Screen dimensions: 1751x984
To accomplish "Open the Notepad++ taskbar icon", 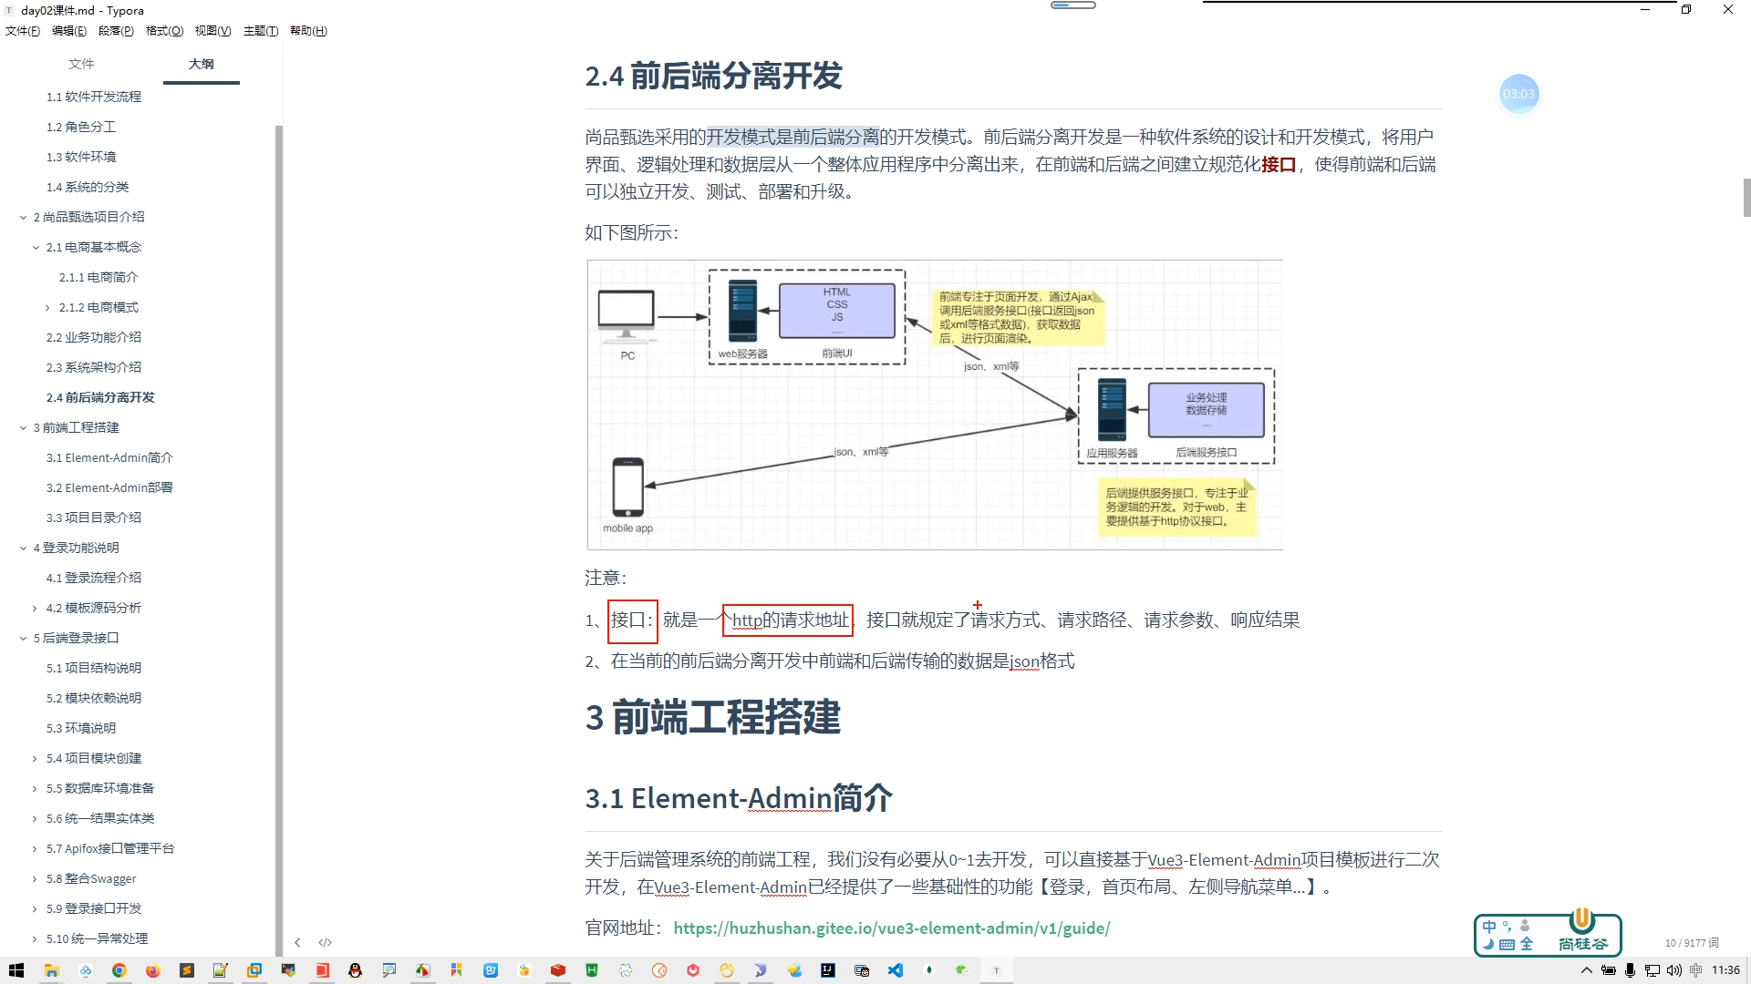I will [x=220, y=970].
